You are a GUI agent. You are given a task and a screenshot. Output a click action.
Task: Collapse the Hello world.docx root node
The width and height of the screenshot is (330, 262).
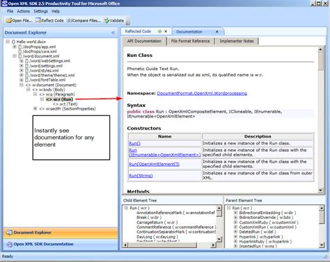pyautogui.click(x=8, y=42)
